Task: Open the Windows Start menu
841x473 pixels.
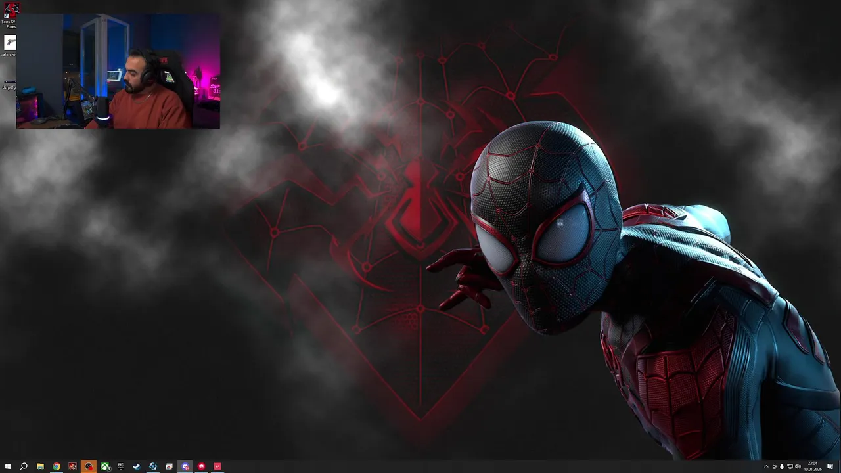Action: click(x=8, y=466)
